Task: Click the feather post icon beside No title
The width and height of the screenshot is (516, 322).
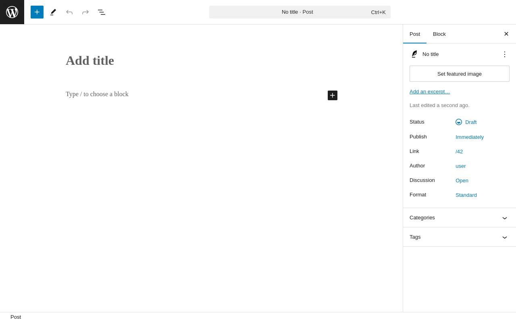Action: pyautogui.click(x=414, y=54)
